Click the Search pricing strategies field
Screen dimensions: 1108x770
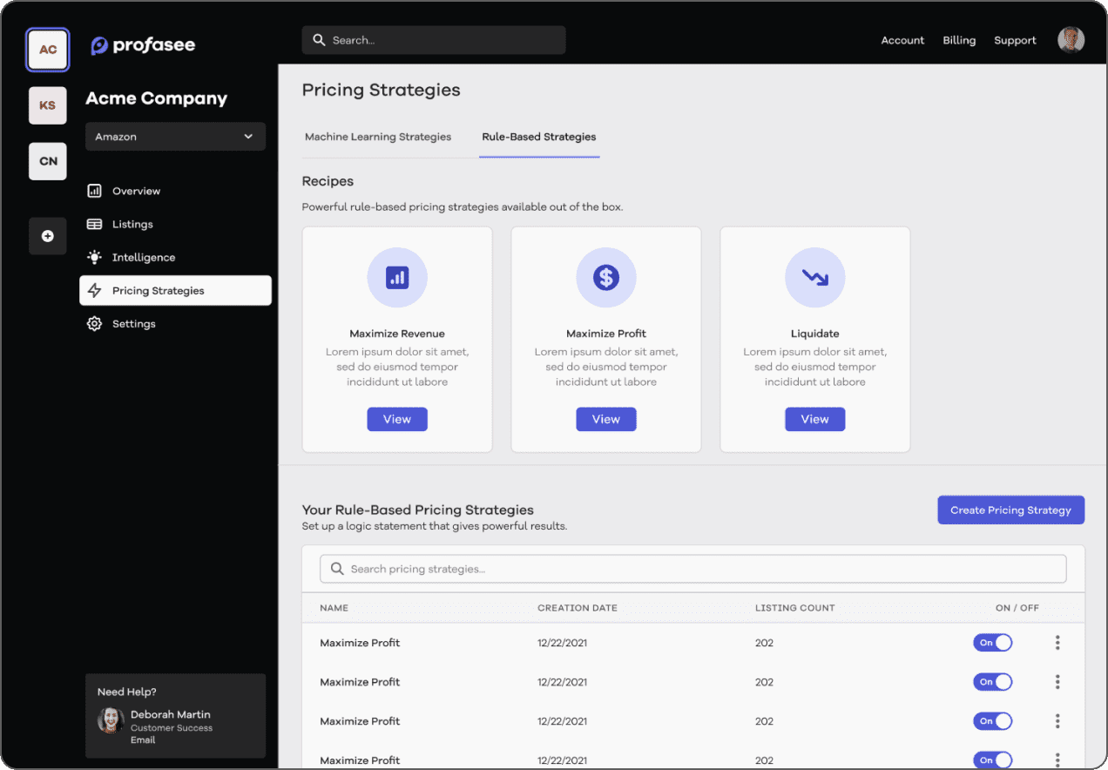coord(692,569)
